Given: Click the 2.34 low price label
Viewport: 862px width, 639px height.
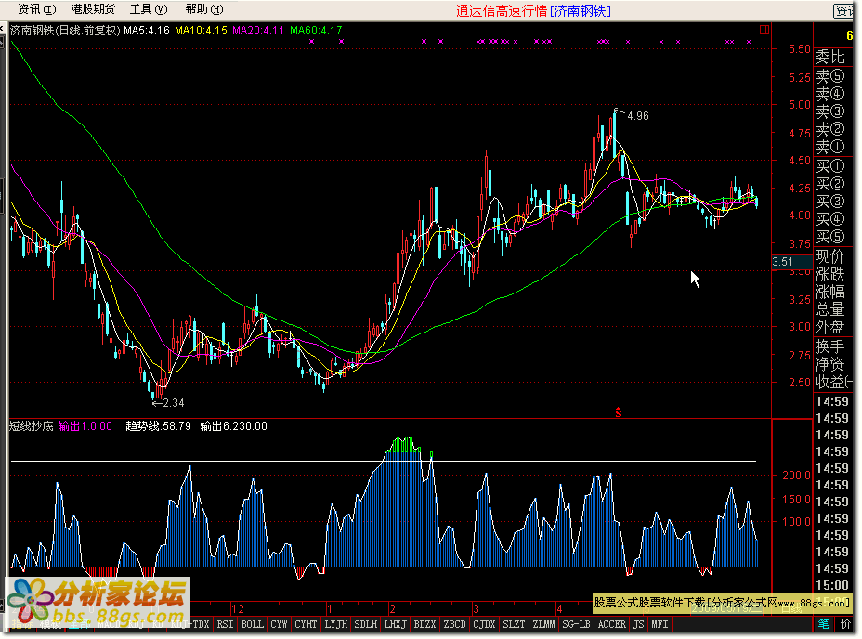Looking at the screenshot, I should pyautogui.click(x=174, y=403).
